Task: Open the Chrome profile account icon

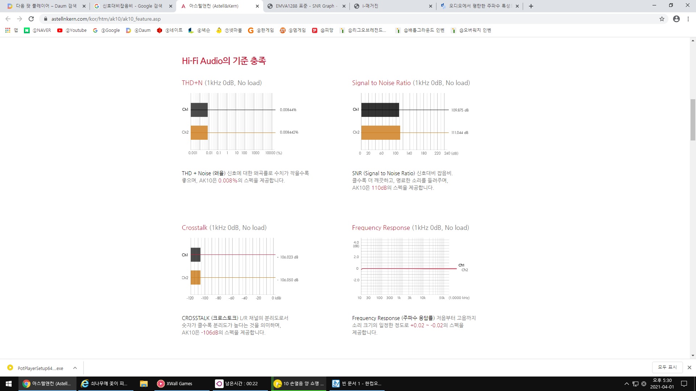Action: [x=676, y=19]
